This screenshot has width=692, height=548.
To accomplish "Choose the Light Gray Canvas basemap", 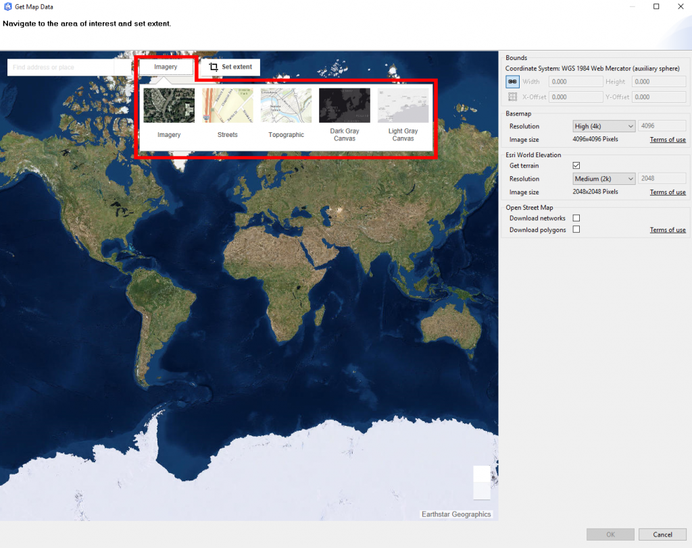I will [x=403, y=105].
